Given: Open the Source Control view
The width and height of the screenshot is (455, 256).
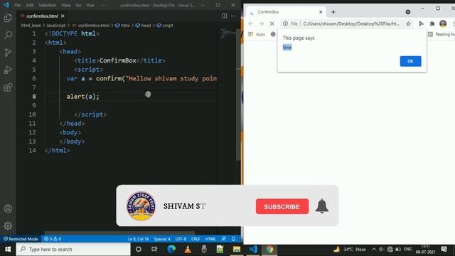Looking at the screenshot, I should [8, 53].
